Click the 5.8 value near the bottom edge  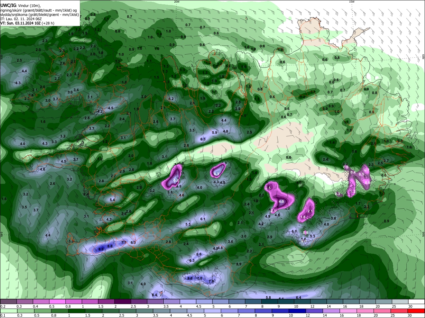[268, 298]
